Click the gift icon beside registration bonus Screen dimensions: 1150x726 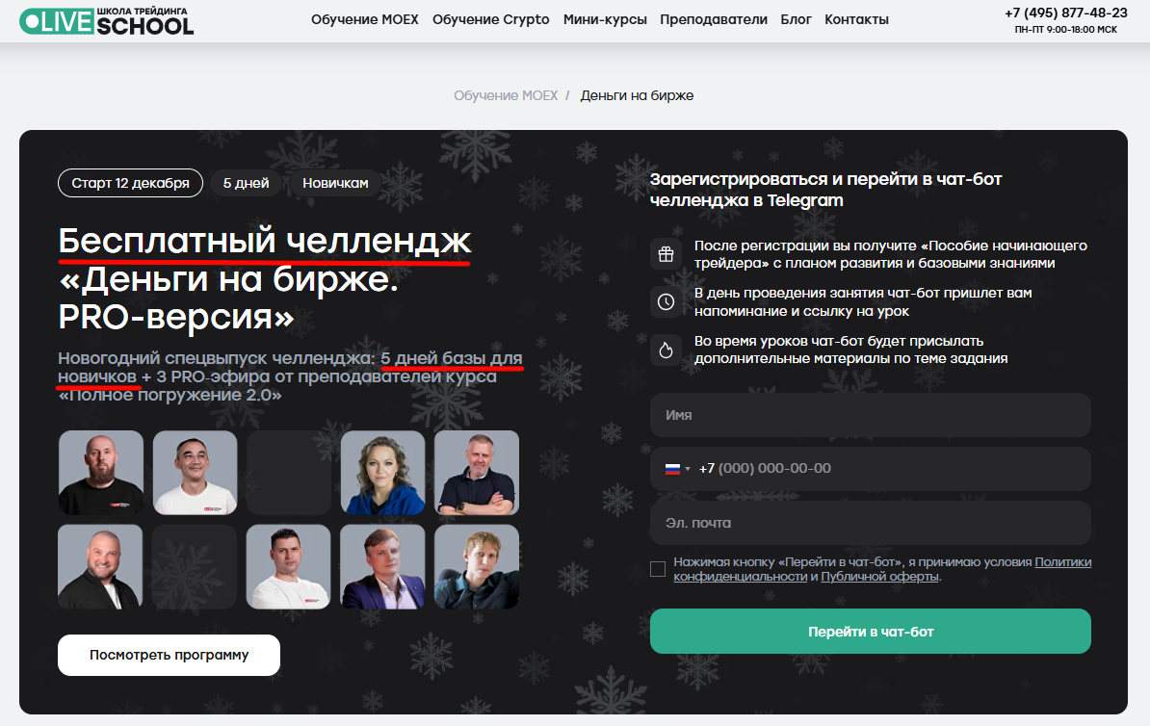[x=666, y=254]
